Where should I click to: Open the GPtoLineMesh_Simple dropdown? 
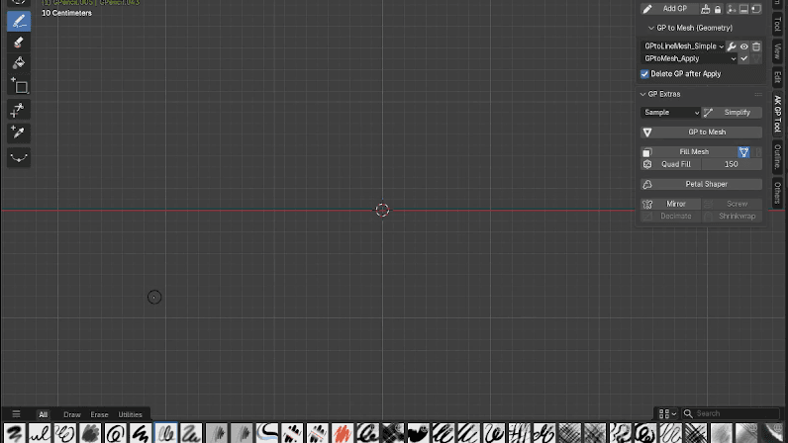click(x=683, y=46)
